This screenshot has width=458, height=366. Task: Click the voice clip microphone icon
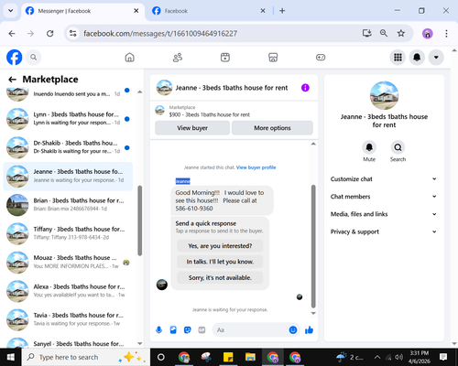(x=158, y=329)
